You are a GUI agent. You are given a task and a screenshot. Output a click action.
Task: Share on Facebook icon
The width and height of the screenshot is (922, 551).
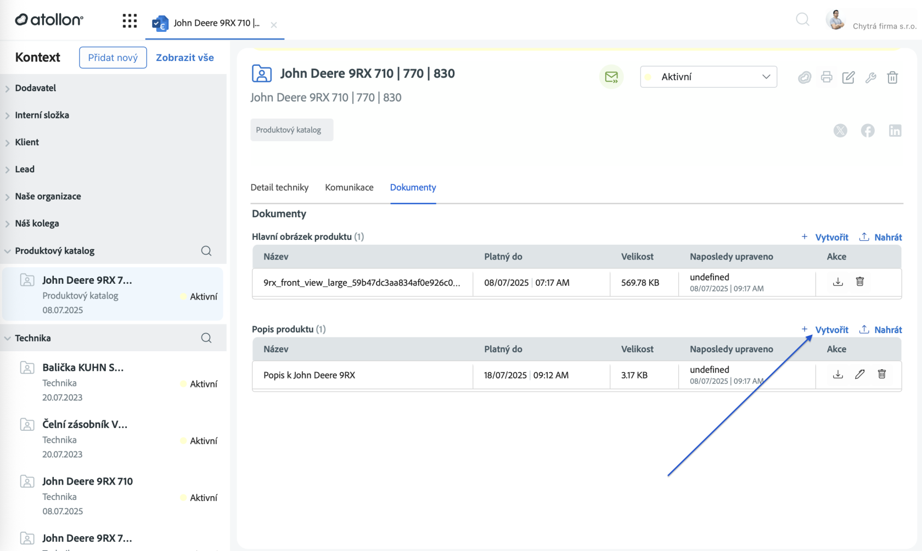[x=868, y=131]
